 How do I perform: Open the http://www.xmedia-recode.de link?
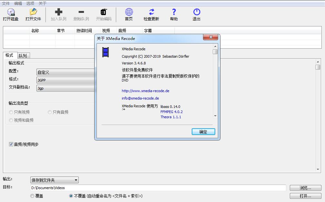(146, 91)
